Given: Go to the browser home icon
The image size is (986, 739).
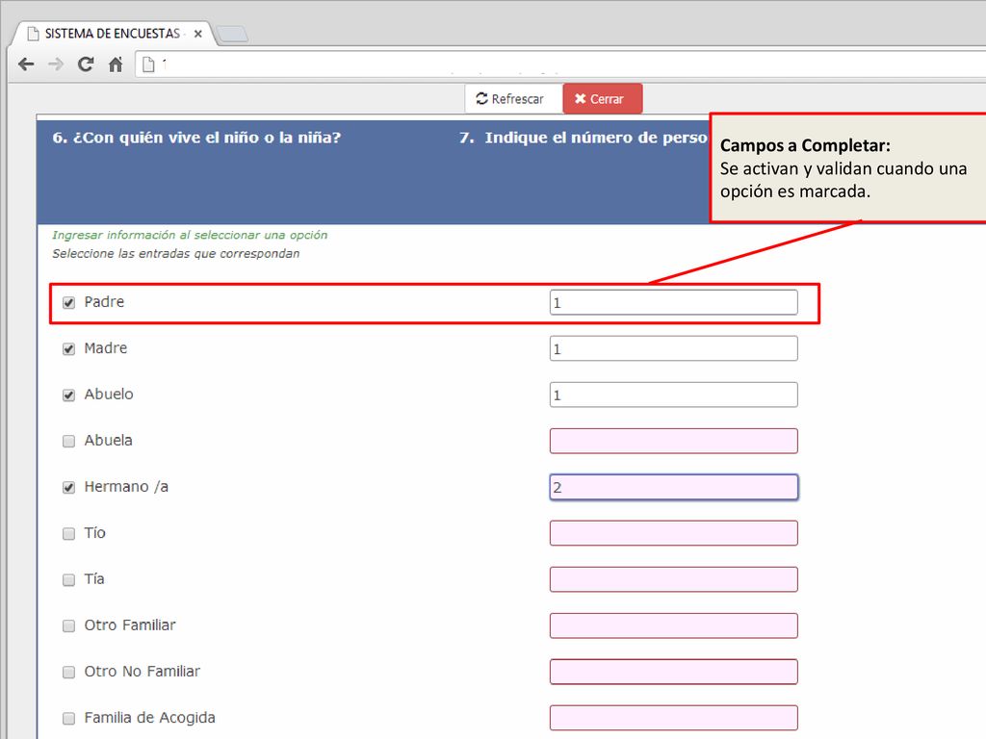Looking at the screenshot, I should click(x=116, y=64).
